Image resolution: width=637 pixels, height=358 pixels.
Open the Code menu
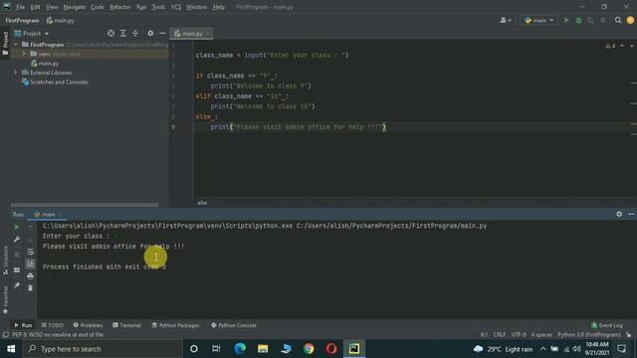[x=98, y=7]
